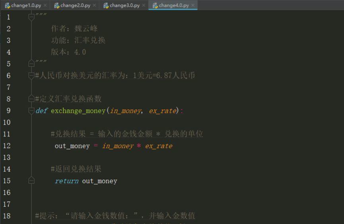Switch to the change3.0.py tab
The height and width of the screenshot is (224, 344).
coord(124,5)
